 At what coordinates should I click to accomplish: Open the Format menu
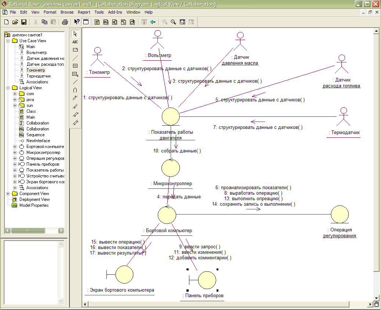pyautogui.click(x=50, y=12)
